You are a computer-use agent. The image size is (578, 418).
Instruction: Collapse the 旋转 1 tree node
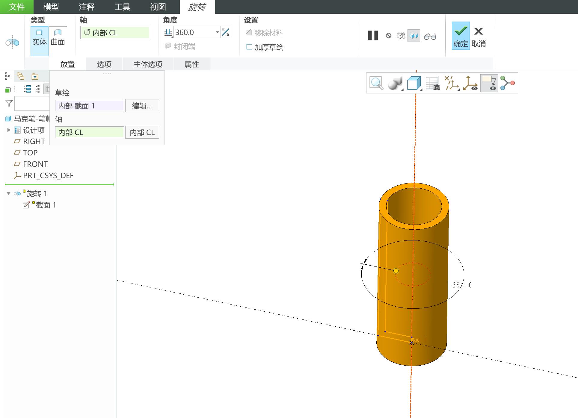[x=8, y=193]
